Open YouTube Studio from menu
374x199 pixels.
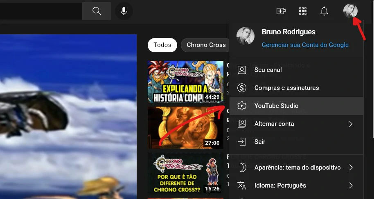tap(296, 106)
